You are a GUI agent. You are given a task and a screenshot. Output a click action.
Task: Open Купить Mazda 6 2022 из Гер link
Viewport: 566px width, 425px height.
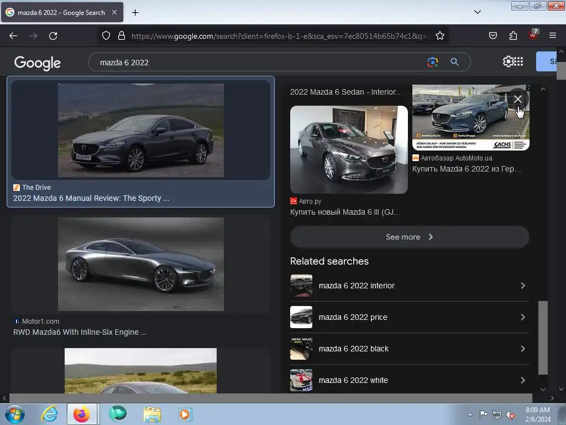coord(467,169)
